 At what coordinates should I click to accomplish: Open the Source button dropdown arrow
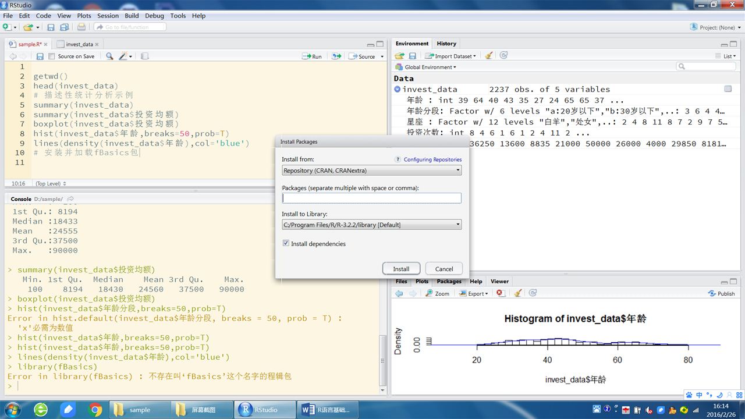coord(382,56)
